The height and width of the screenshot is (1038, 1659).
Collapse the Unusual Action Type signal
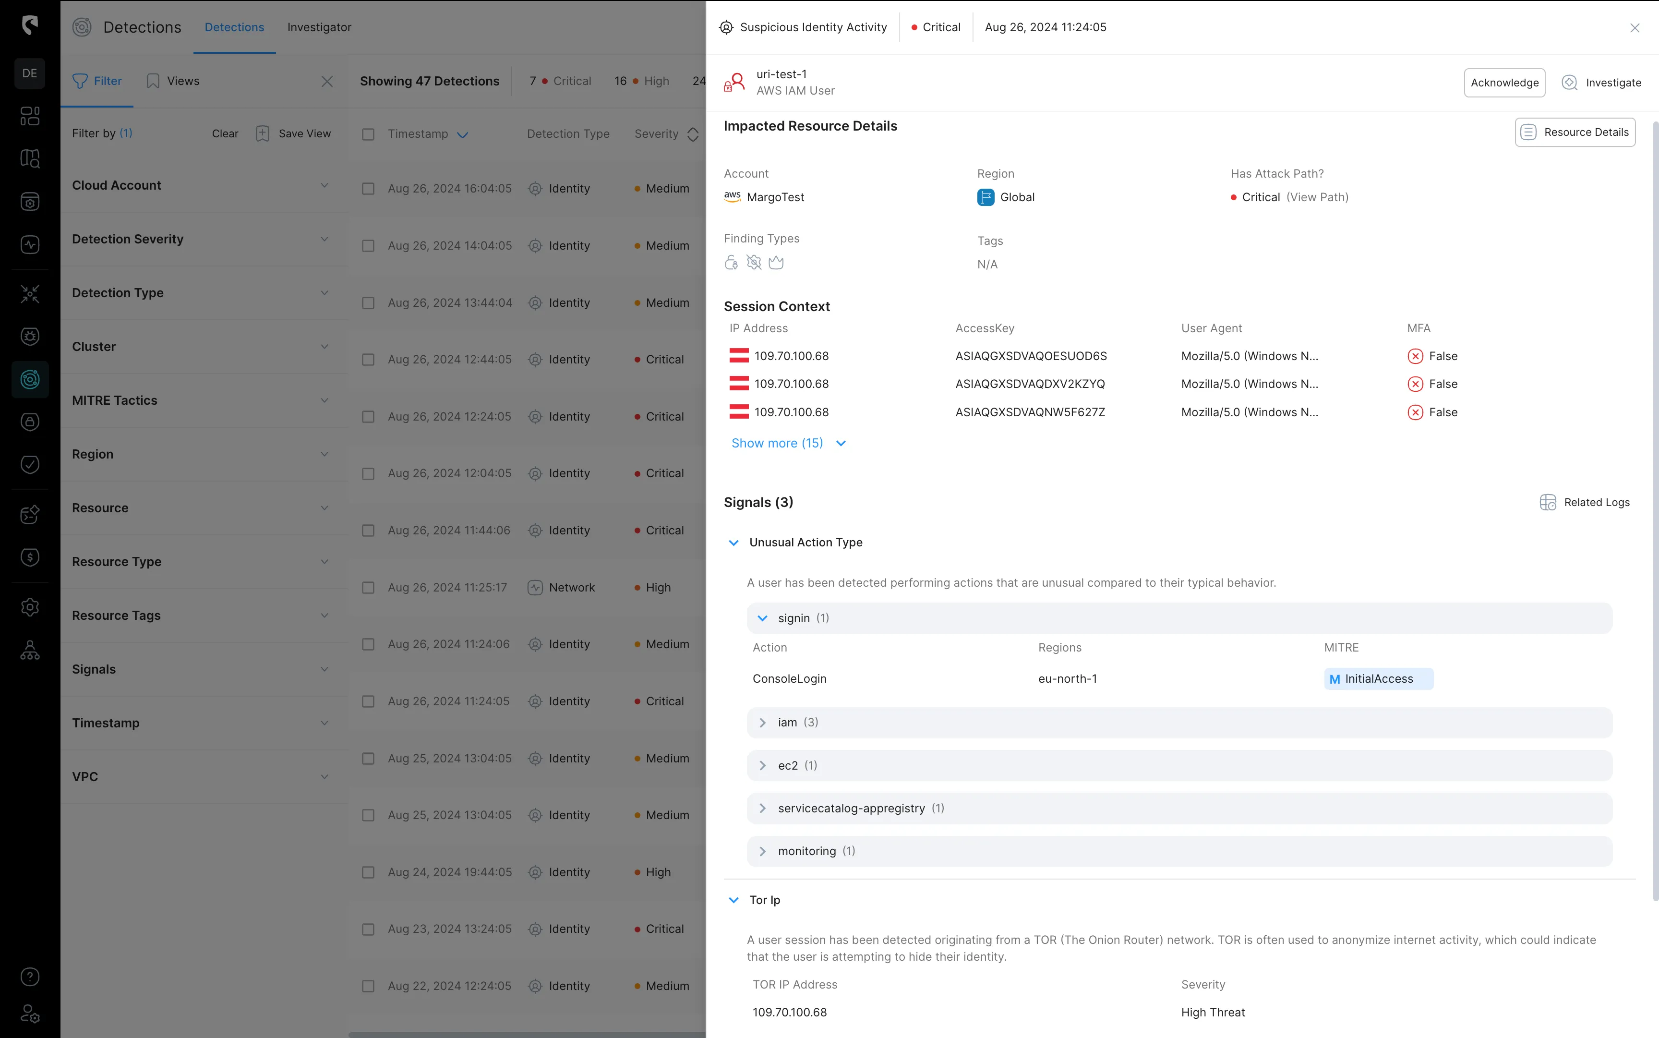734,543
